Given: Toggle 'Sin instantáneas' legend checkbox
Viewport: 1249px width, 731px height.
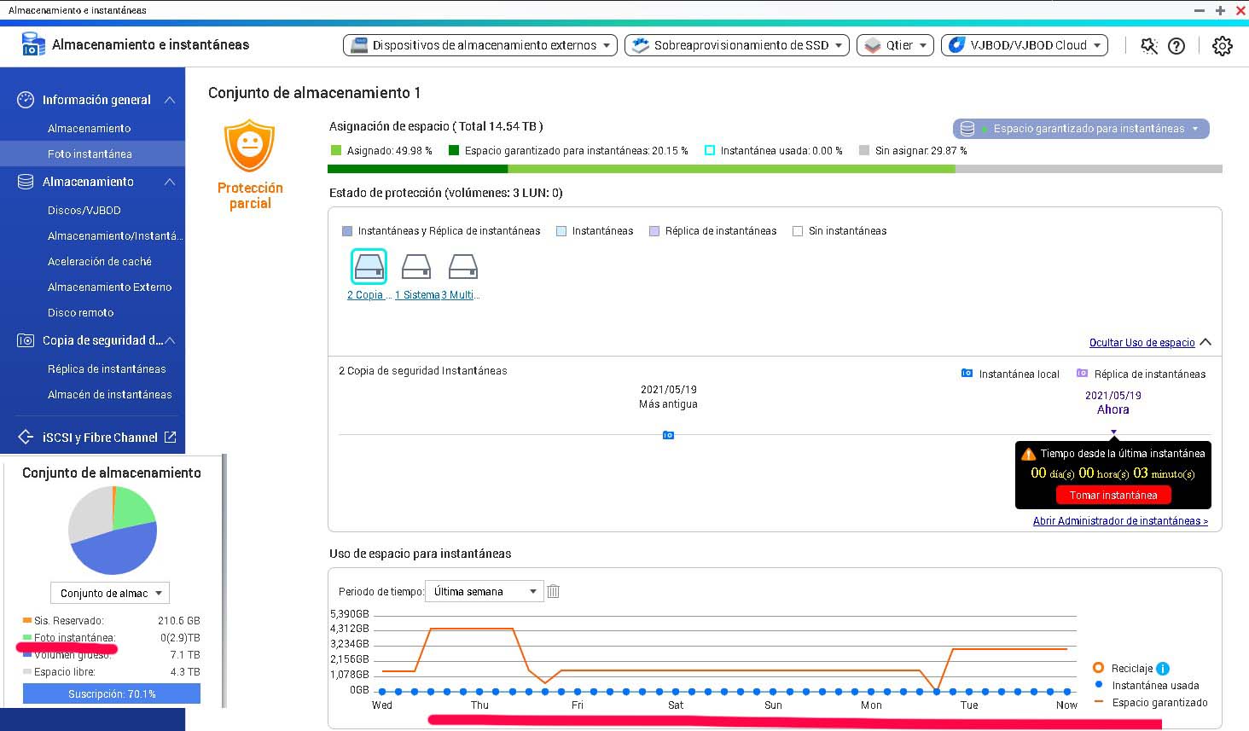Looking at the screenshot, I should 798,231.
